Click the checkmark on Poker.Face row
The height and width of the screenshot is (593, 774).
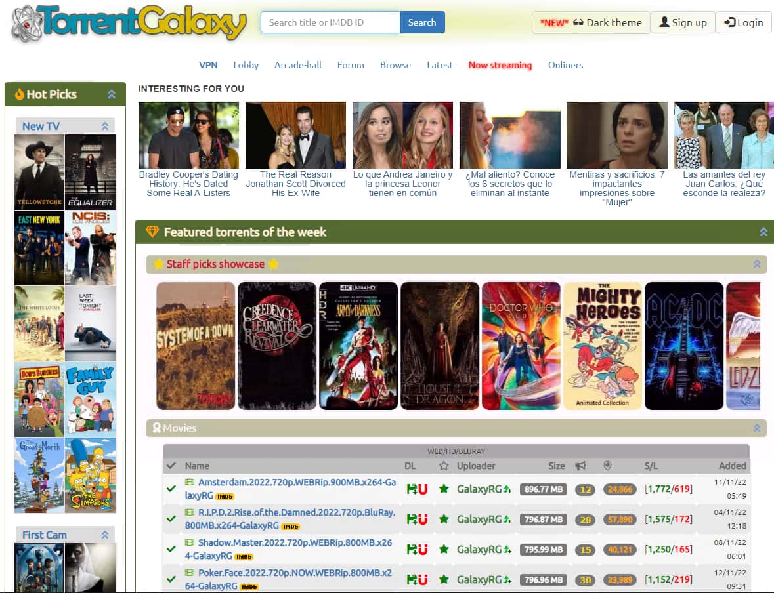click(171, 579)
